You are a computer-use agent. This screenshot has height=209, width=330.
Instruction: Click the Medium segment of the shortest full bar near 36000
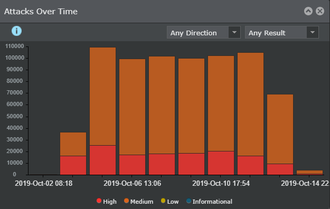[x=73, y=144]
